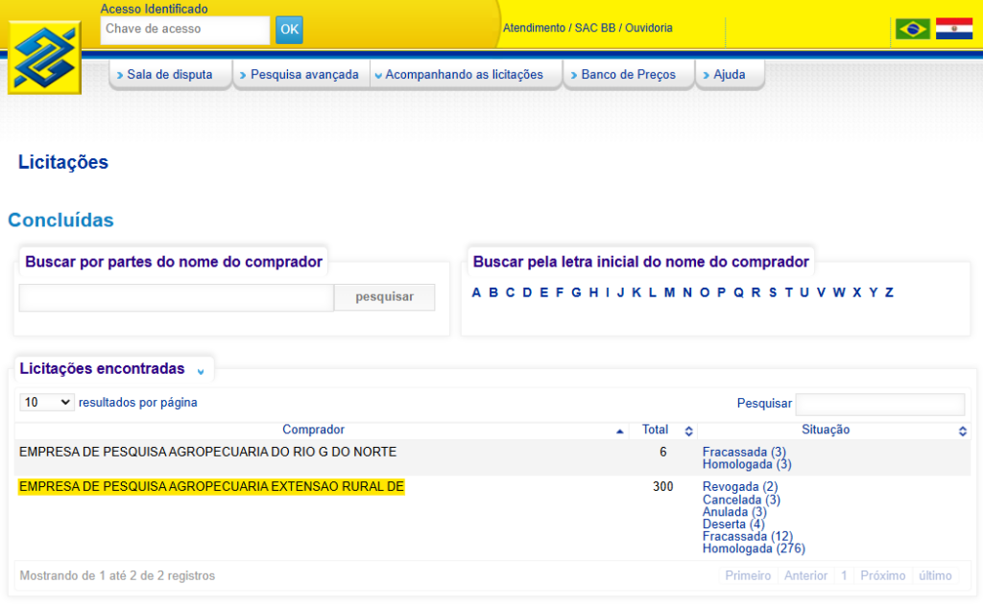This screenshot has width=983, height=607.
Task: Filter buyers by letter E
Action: coord(543,292)
